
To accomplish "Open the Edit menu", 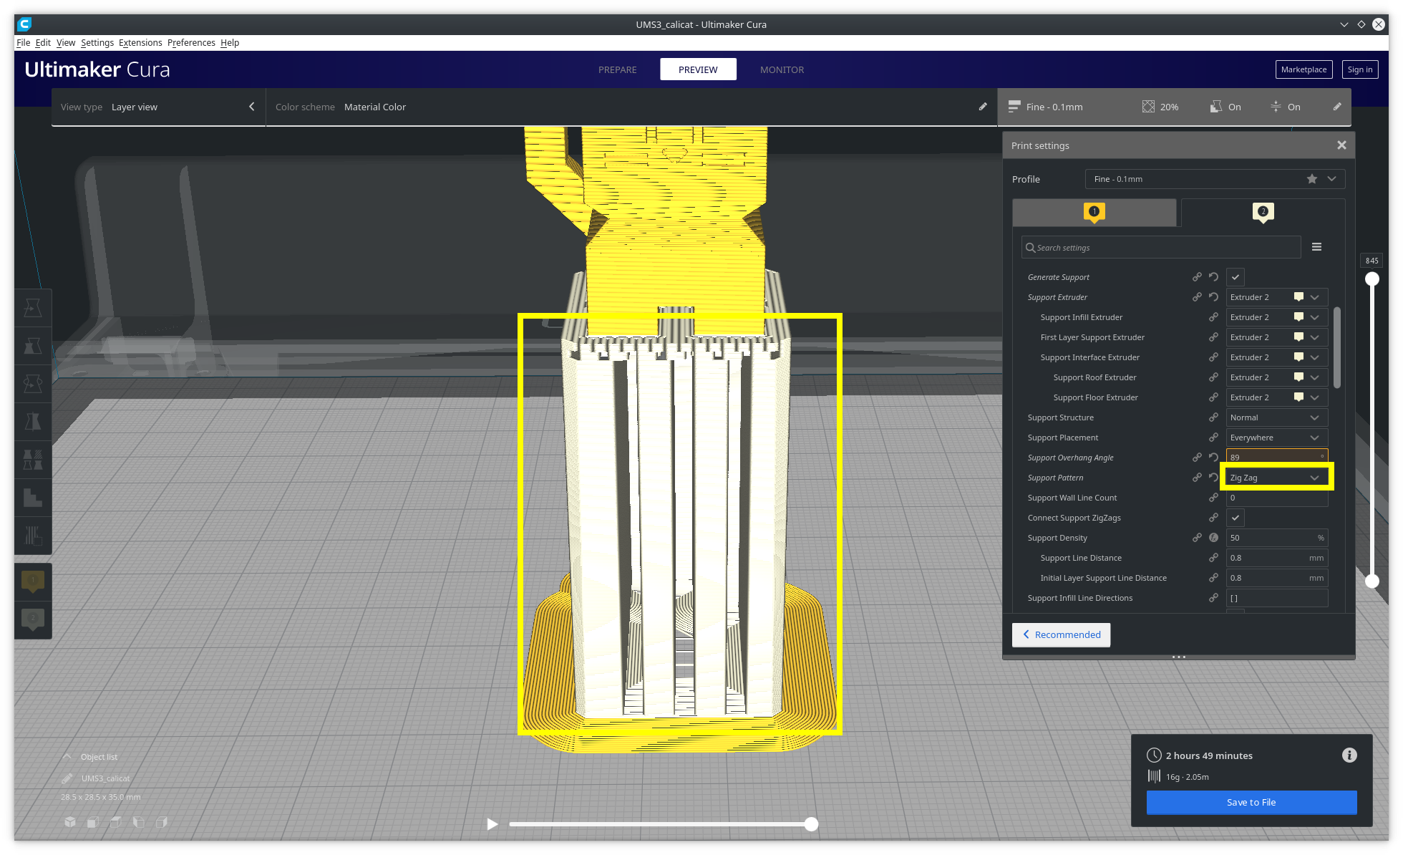I will point(43,43).
